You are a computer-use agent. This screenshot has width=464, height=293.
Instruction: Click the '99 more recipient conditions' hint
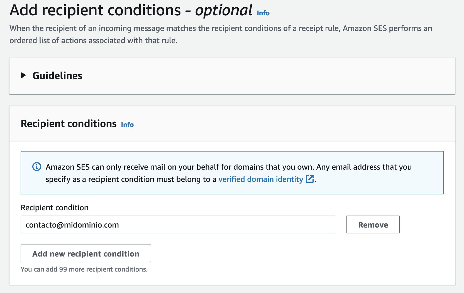(x=84, y=269)
